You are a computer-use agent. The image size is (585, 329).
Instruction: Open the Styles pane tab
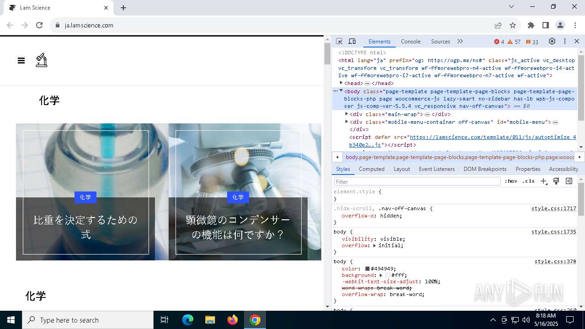coord(343,169)
